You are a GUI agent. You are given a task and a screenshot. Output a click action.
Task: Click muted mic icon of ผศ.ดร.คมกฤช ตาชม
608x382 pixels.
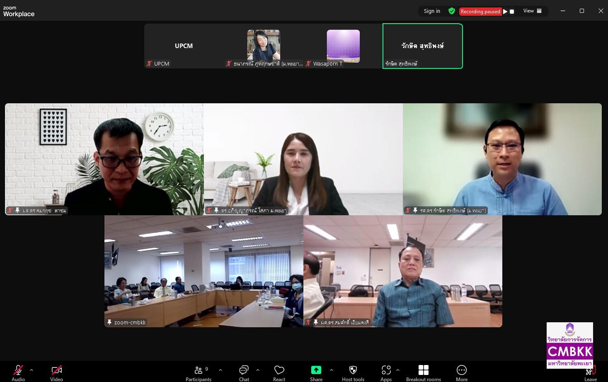tap(10, 210)
